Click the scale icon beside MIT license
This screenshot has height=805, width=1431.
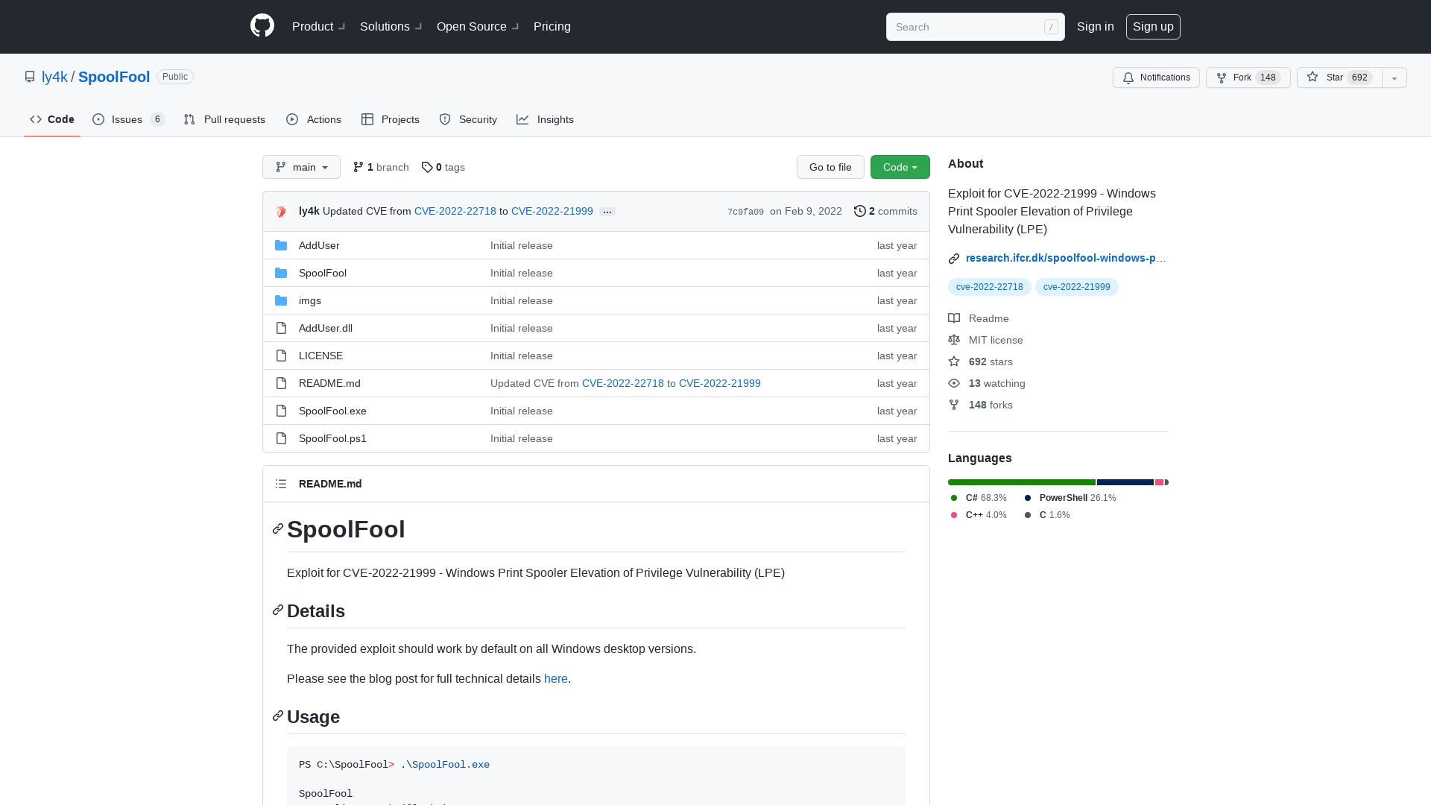coord(954,340)
